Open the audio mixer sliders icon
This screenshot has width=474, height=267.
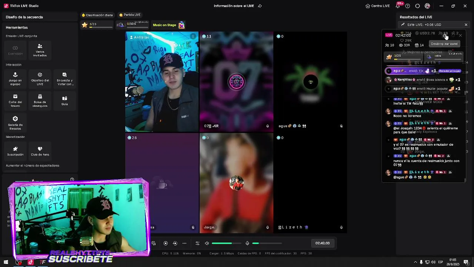[x=197, y=243]
